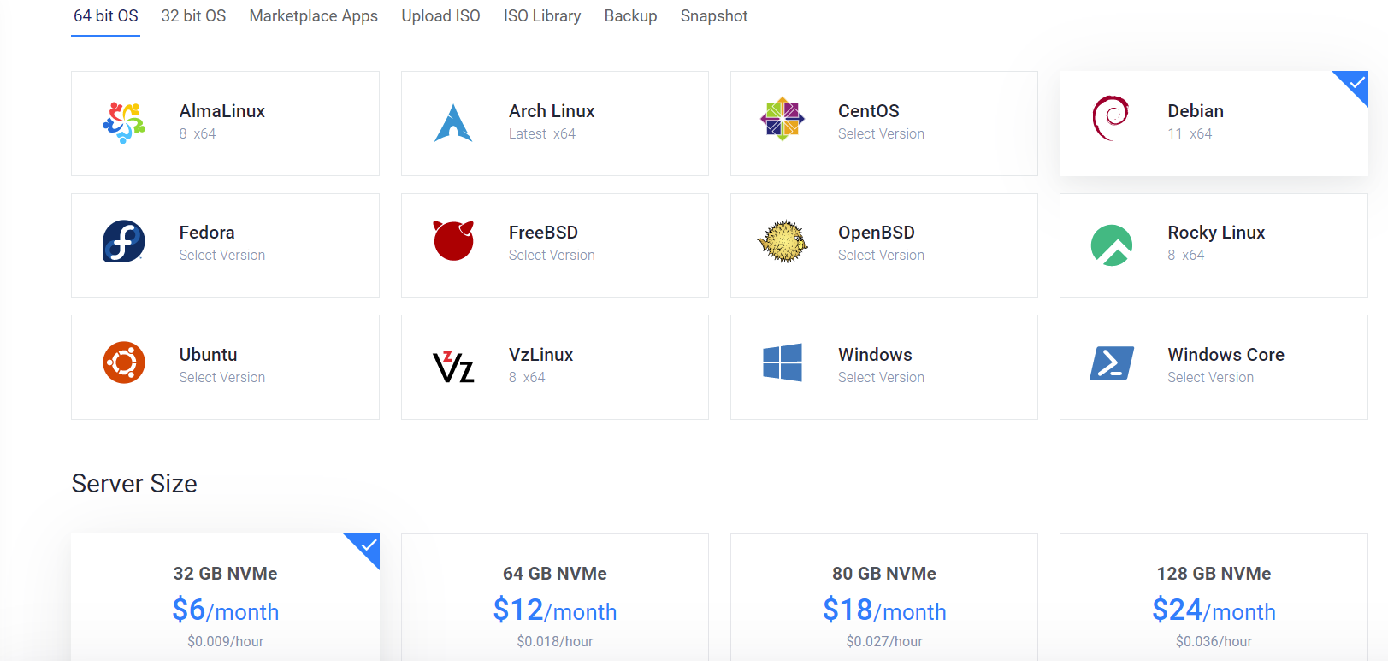The image size is (1388, 666).
Task: Select the Arch Linux name label
Action: (552, 111)
